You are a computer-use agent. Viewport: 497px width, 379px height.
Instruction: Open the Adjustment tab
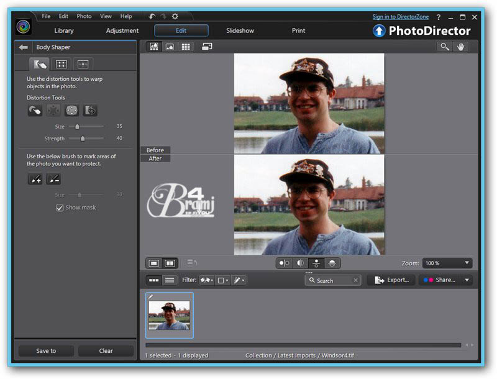pyautogui.click(x=122, y=30)
